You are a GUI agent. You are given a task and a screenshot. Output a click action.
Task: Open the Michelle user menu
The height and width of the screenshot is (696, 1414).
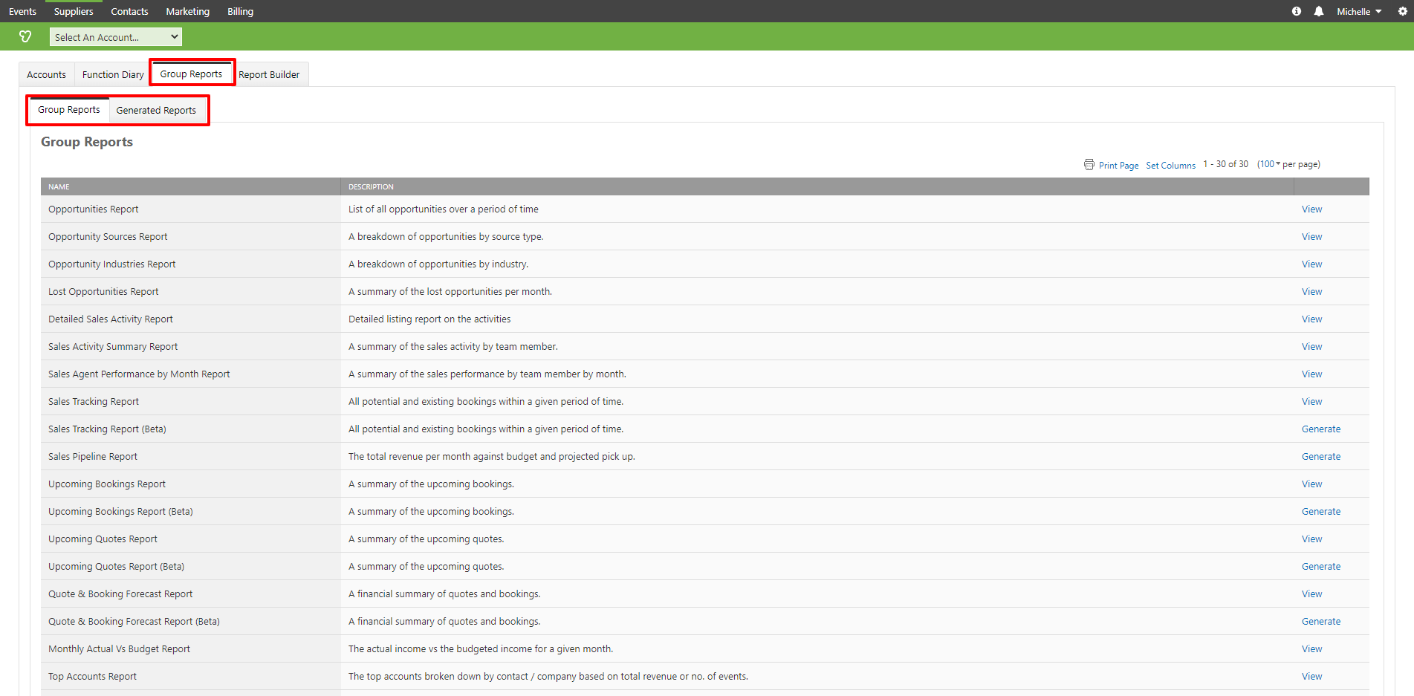coord(1359,11)
